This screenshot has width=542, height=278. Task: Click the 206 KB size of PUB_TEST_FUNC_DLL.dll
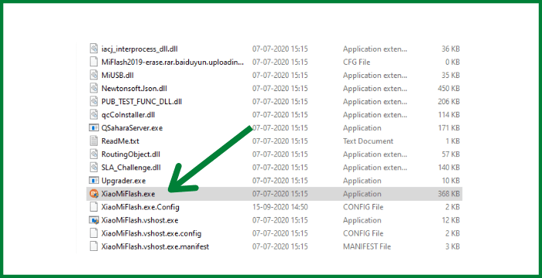[x=448, y=102]
